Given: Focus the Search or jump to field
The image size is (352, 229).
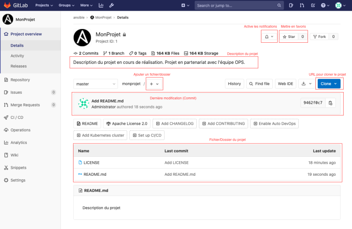Looking at the screenshot, I should click(235, 6).
